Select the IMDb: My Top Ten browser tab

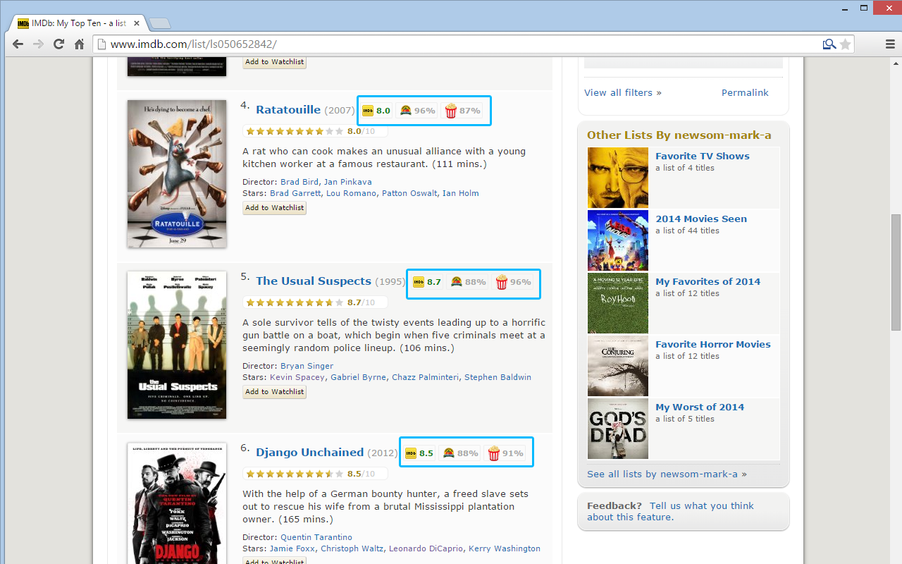(78, 23)
